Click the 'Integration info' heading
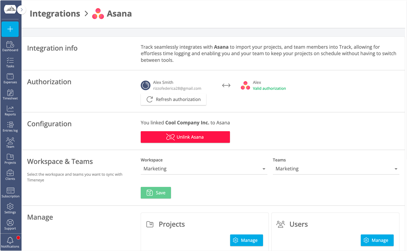407x251 pixels. [x=52, y=48]
